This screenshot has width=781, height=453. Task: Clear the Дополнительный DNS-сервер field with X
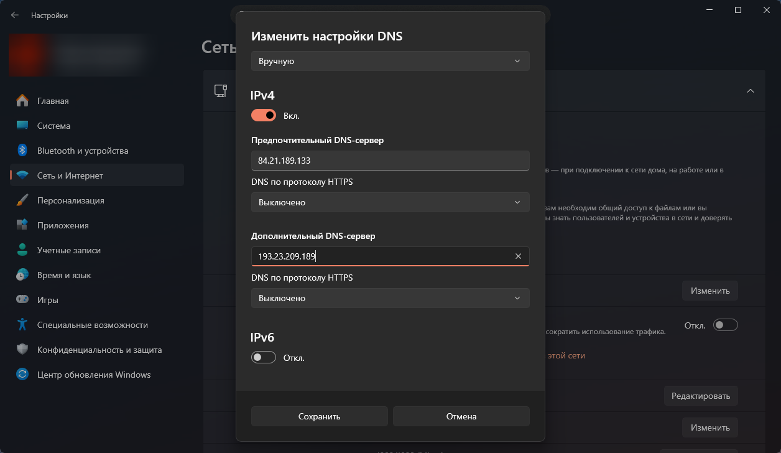(518, 256)
